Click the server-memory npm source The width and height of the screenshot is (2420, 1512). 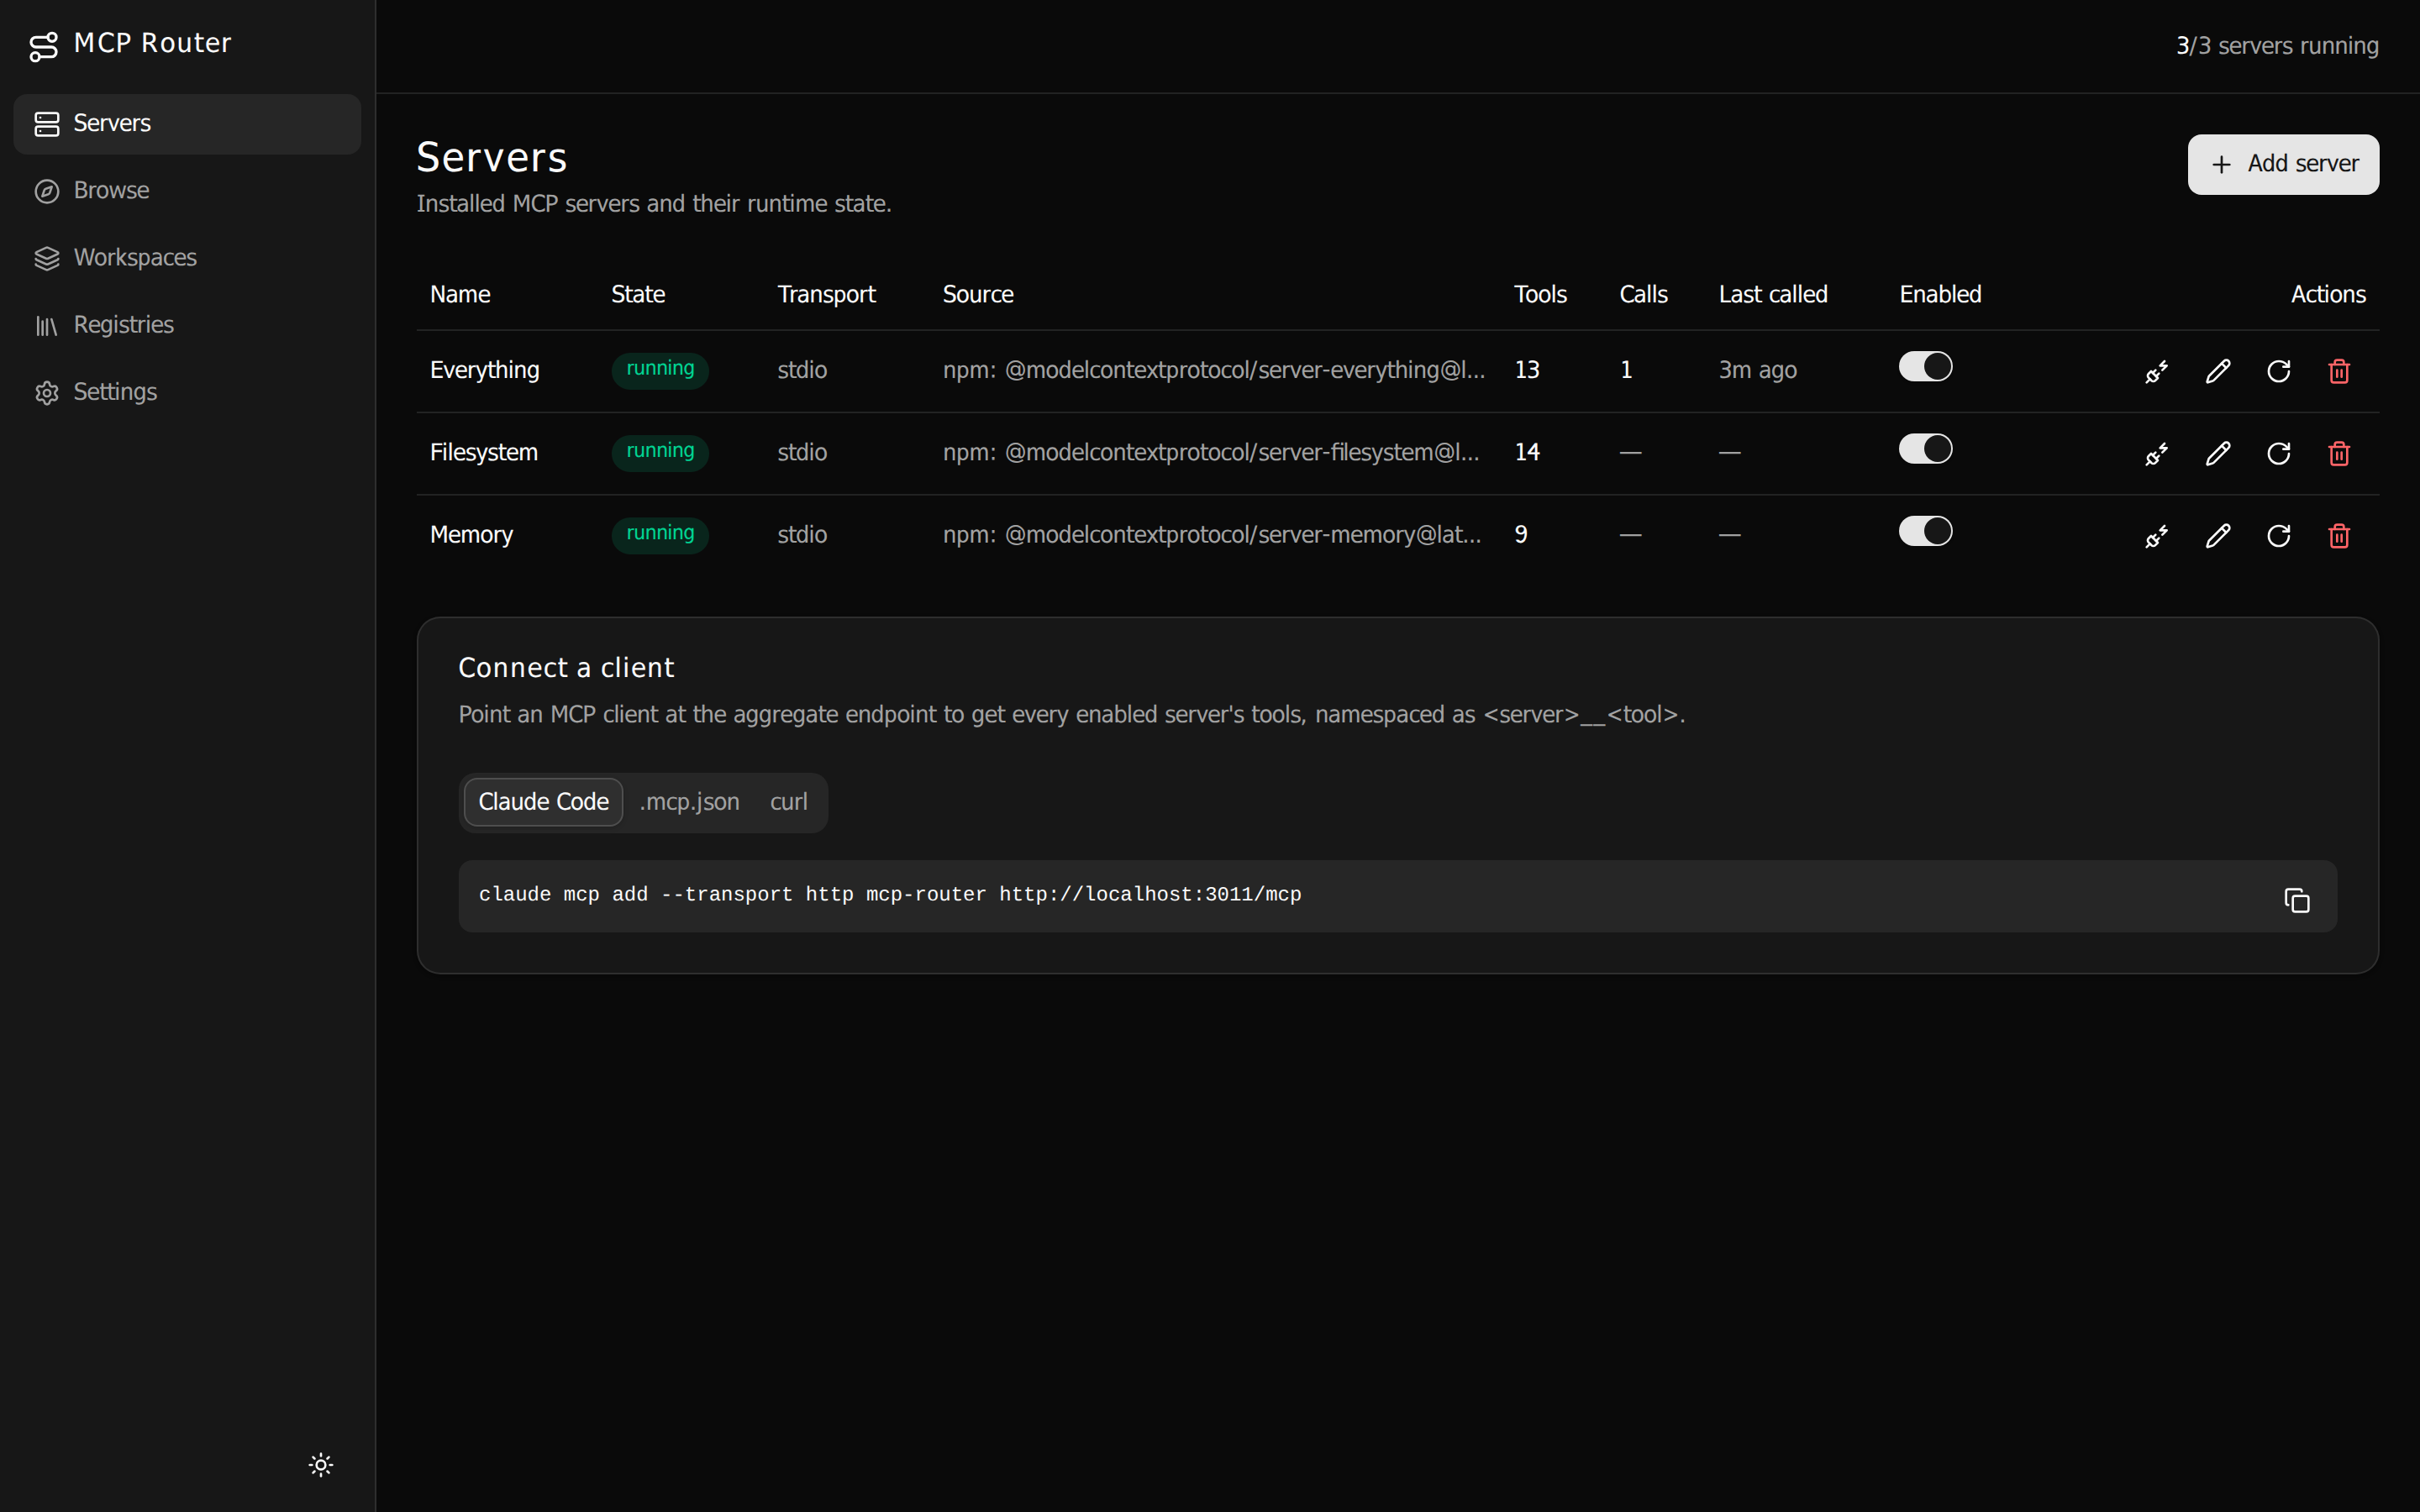(x=1212, y=535)
